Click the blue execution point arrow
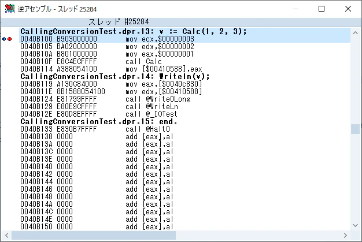 [x=4, y=39]
